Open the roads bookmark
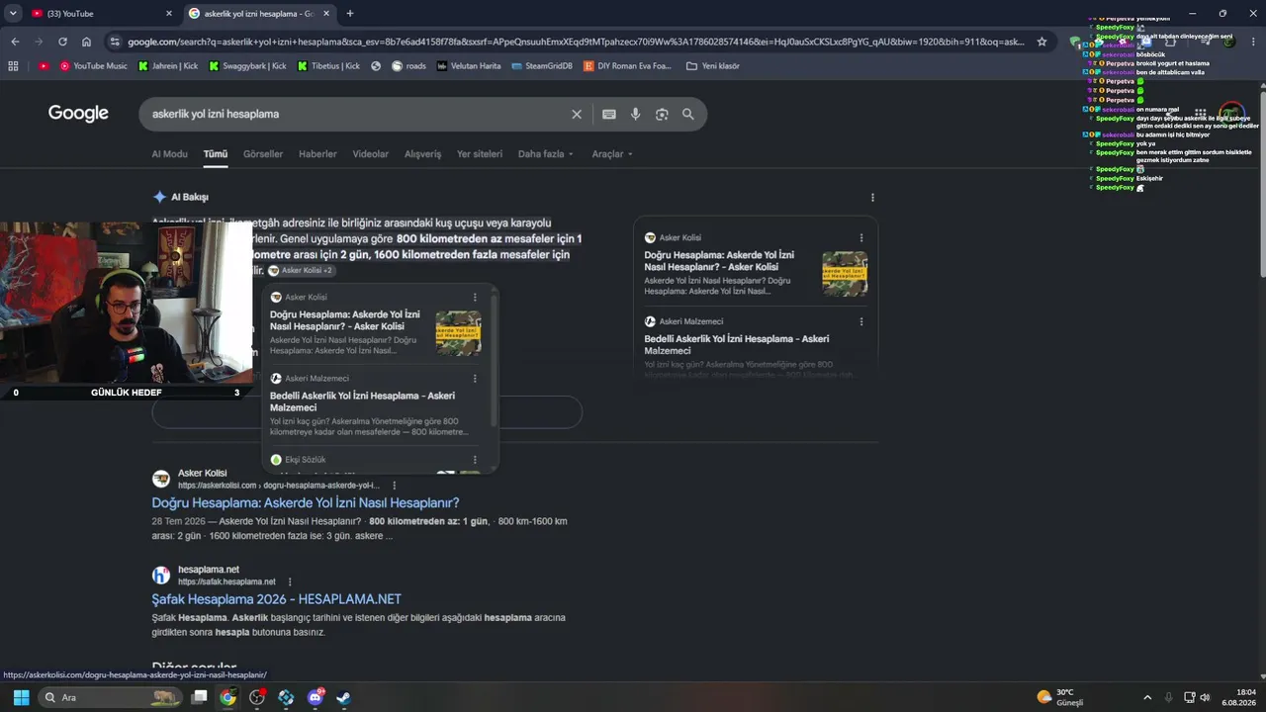The height and width of the screenshot is (712, 1266). pyautogui.click(x=409, y=66)
